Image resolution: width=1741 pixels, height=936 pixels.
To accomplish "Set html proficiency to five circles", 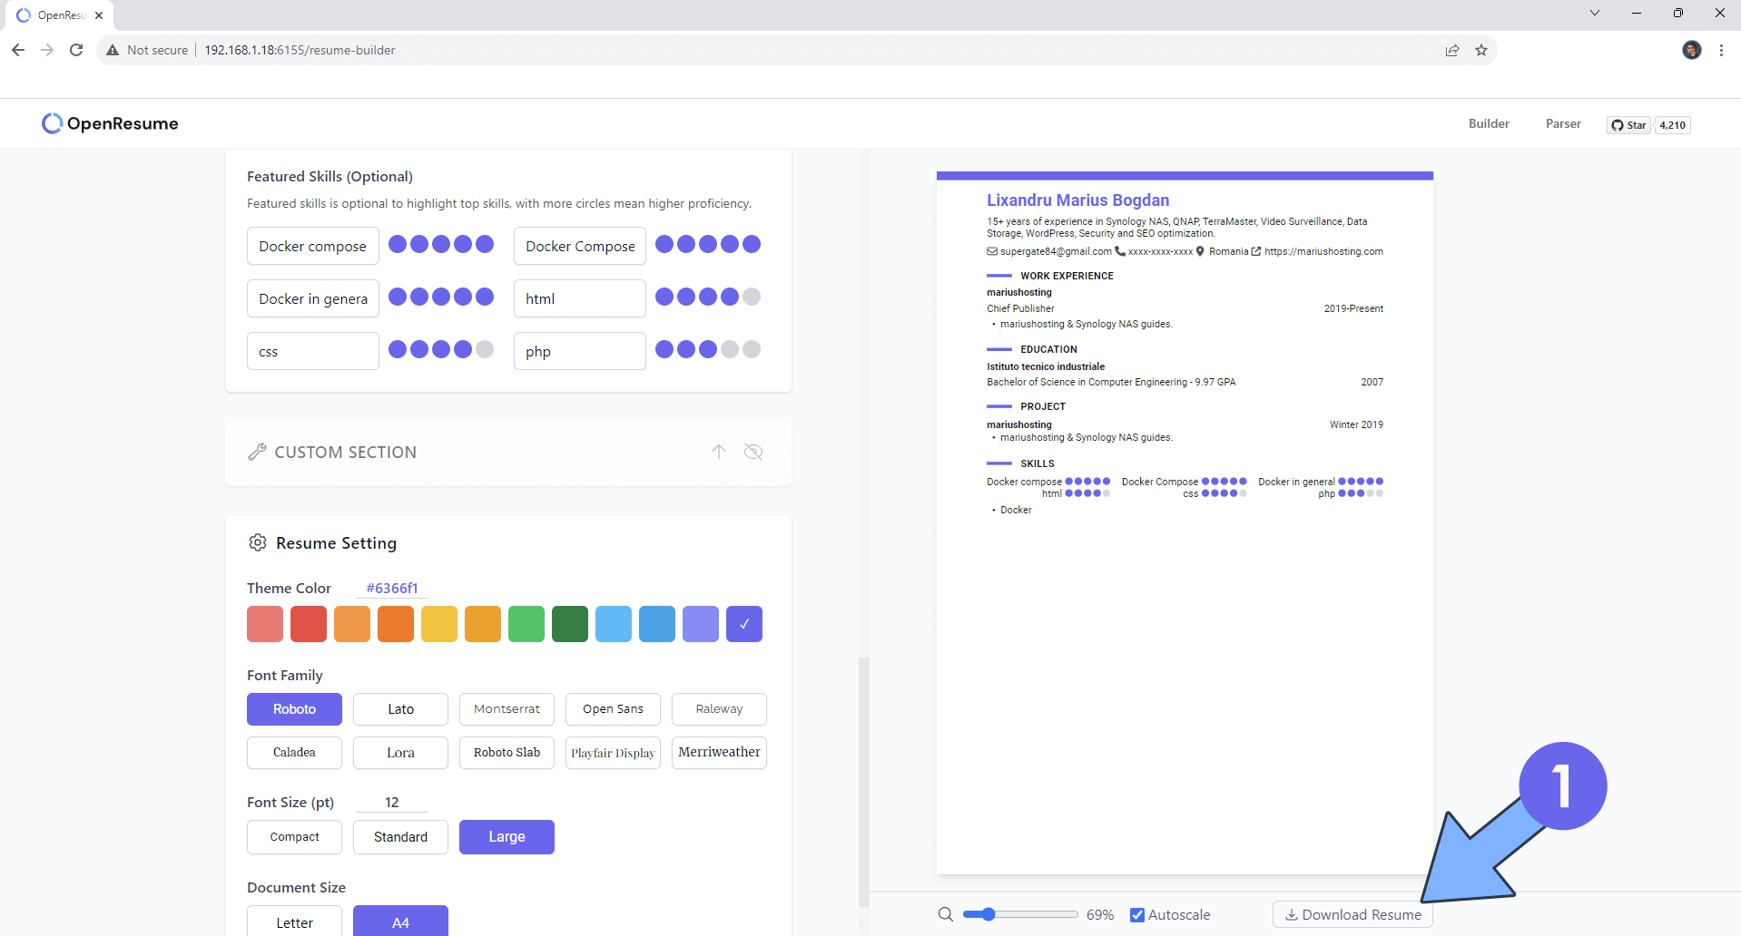I will click(x=752, y=297).
